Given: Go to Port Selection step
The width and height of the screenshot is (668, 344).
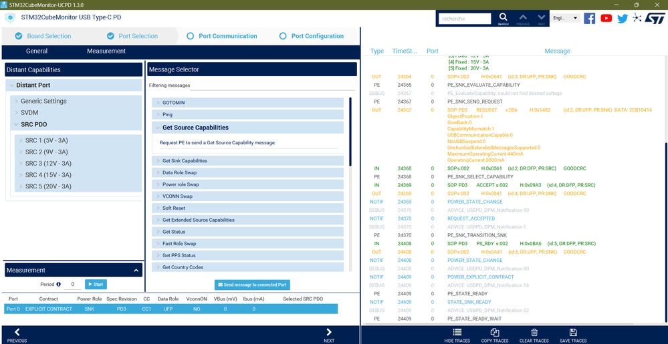Looking at the screenshot, I should click(138, 36).
